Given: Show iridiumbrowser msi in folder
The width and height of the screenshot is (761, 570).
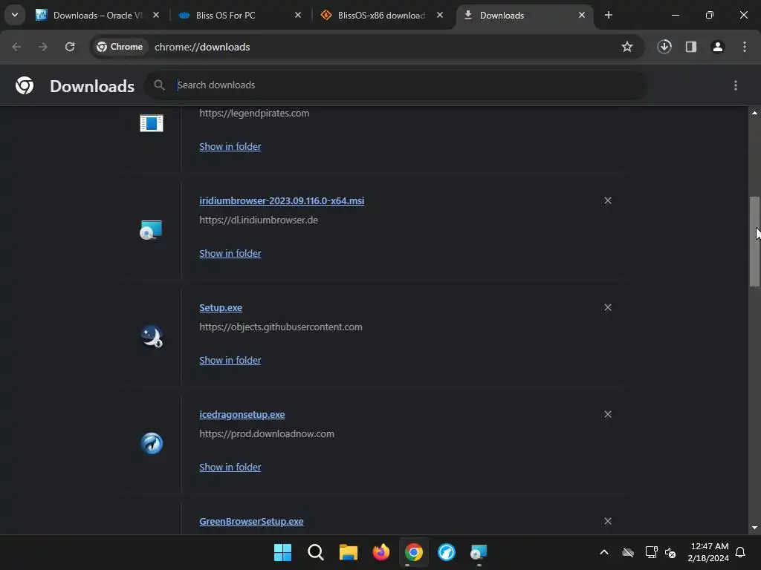Looking at the screenshot, I should [x=230, y=254].
